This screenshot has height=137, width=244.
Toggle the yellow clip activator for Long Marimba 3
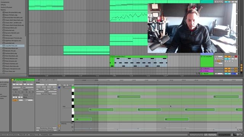pos(13,80)
